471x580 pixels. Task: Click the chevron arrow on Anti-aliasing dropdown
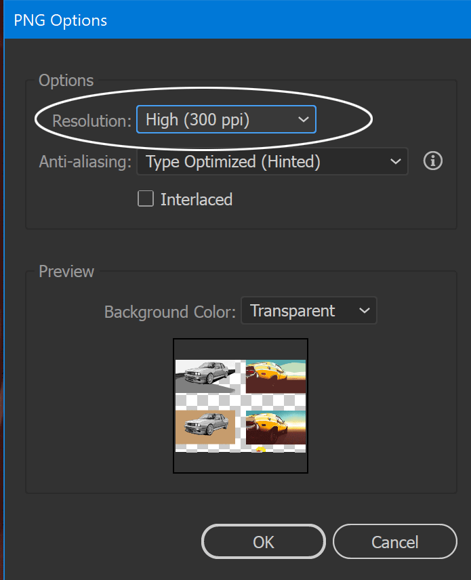pos(395,161)
